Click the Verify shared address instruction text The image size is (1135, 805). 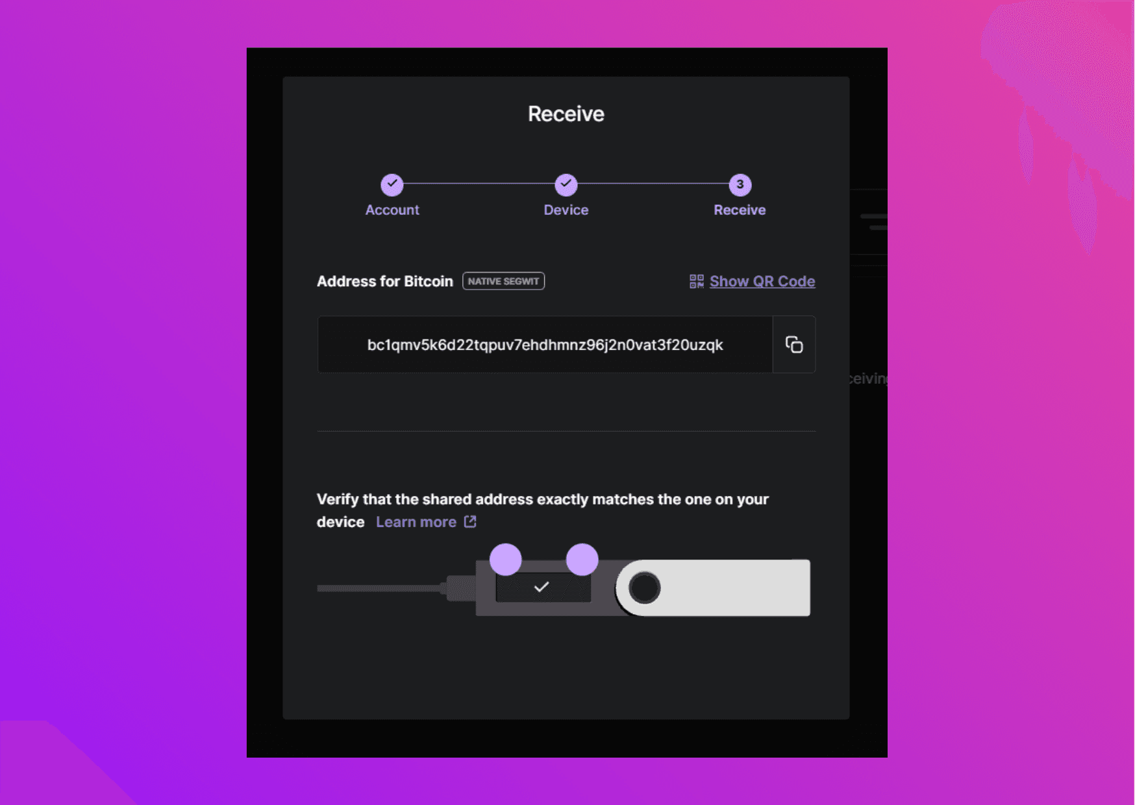point(543,510)
